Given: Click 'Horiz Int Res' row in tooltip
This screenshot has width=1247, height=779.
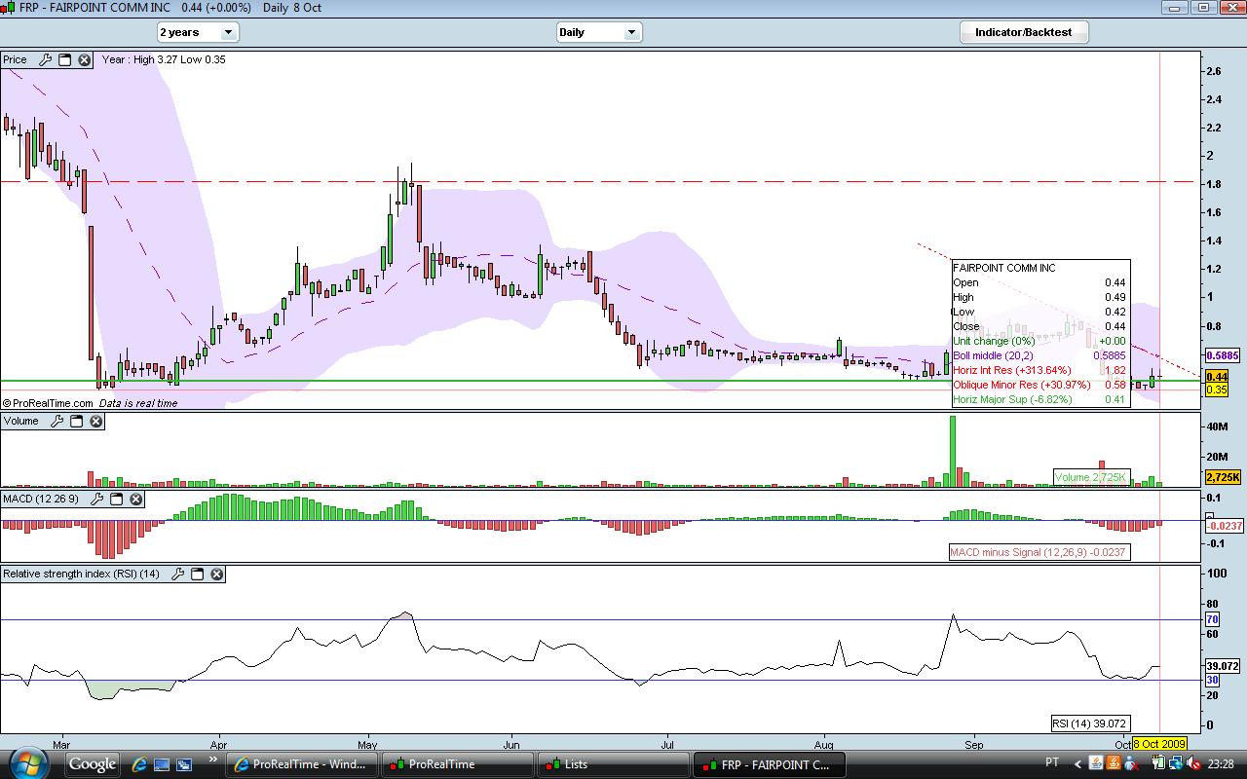Looking at the screenshot, I should 1039,370.
